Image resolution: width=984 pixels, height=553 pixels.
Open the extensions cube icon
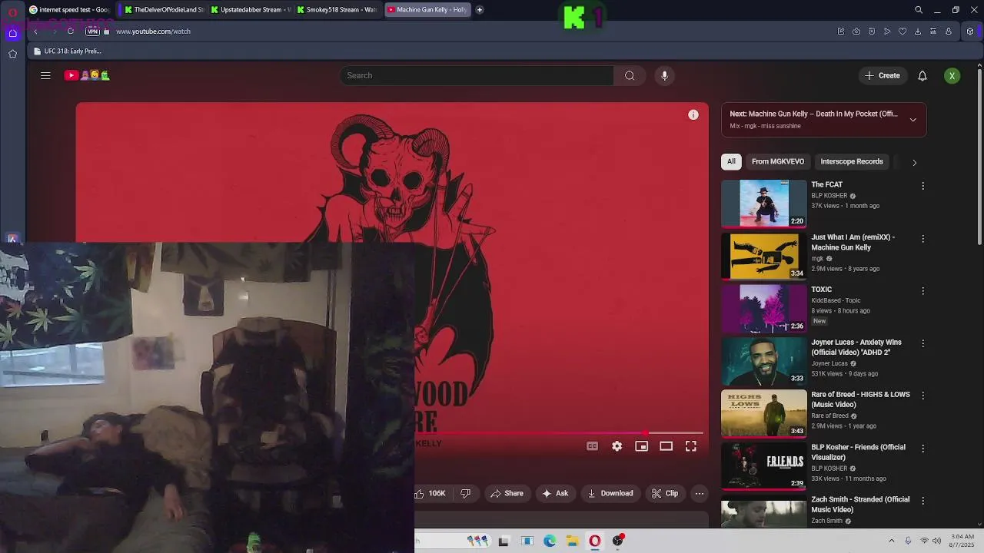970,31
